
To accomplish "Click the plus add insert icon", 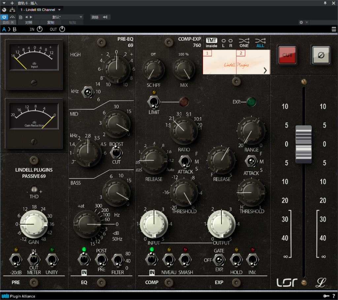I will tap(12, 3).
